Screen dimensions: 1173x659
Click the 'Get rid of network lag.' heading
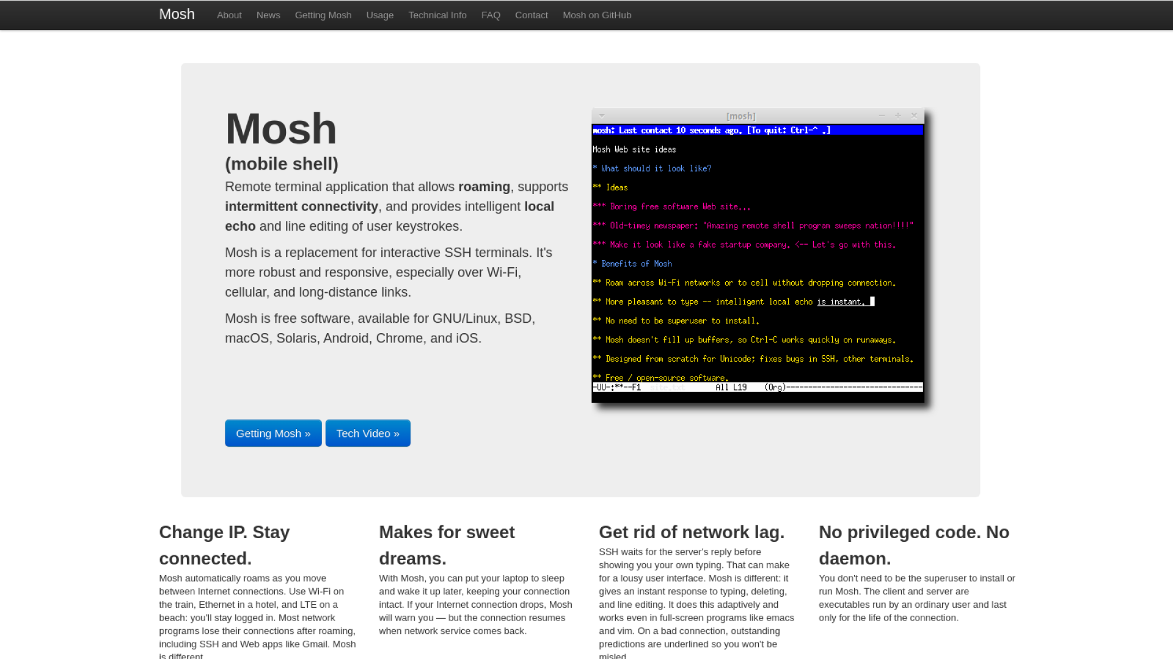(692, 532)
